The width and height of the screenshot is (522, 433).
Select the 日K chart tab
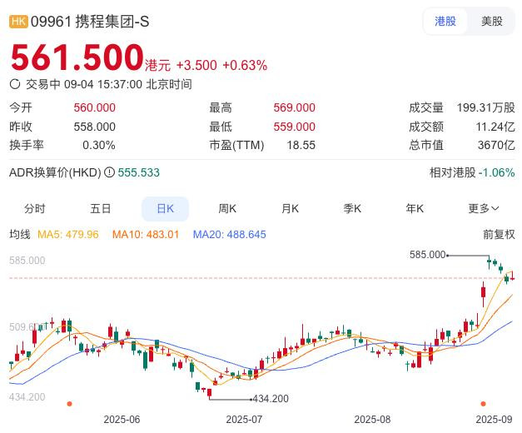[x=166, y=209]
